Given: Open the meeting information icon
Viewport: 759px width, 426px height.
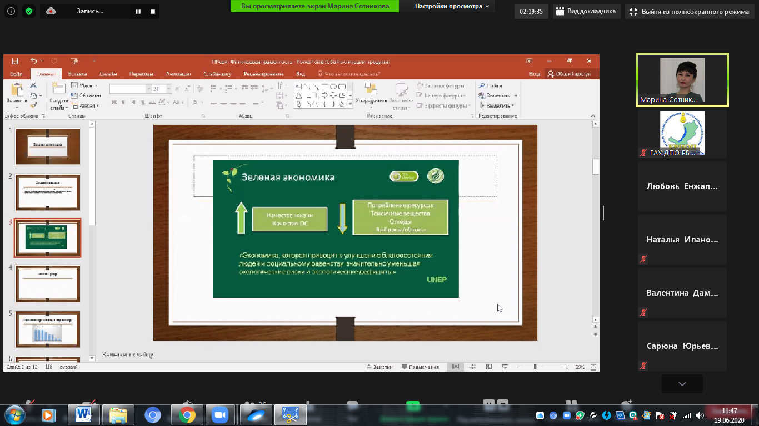Looking at the screenshot, I should (x=12, y=11).
